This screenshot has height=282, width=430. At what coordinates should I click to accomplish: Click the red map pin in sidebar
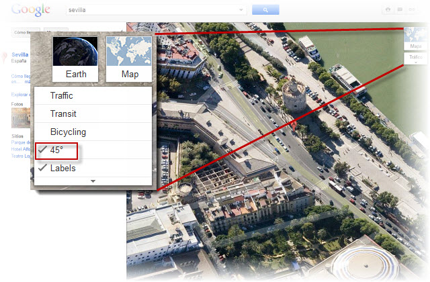(4, 58)
